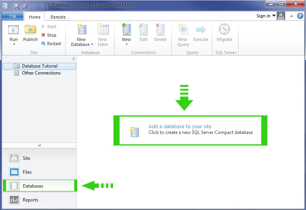Switch to the Remote ribbon tab

(x=58, y=17)
